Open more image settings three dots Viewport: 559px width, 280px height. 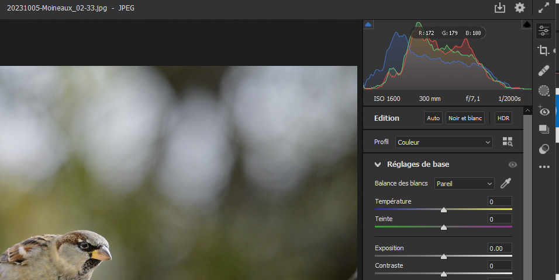coord(544,167)
